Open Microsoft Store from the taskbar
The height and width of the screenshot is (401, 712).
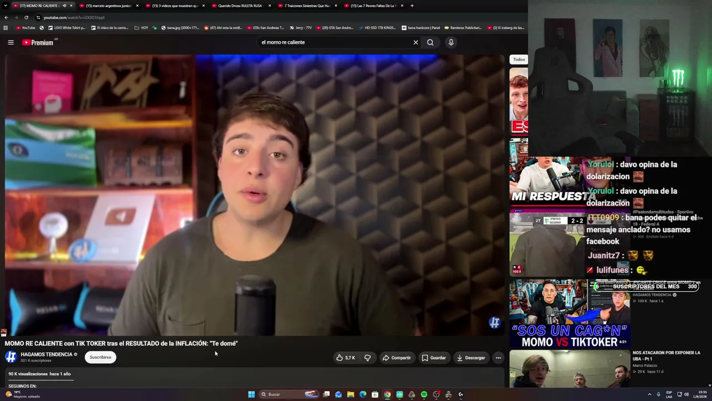tap(375, 394)
